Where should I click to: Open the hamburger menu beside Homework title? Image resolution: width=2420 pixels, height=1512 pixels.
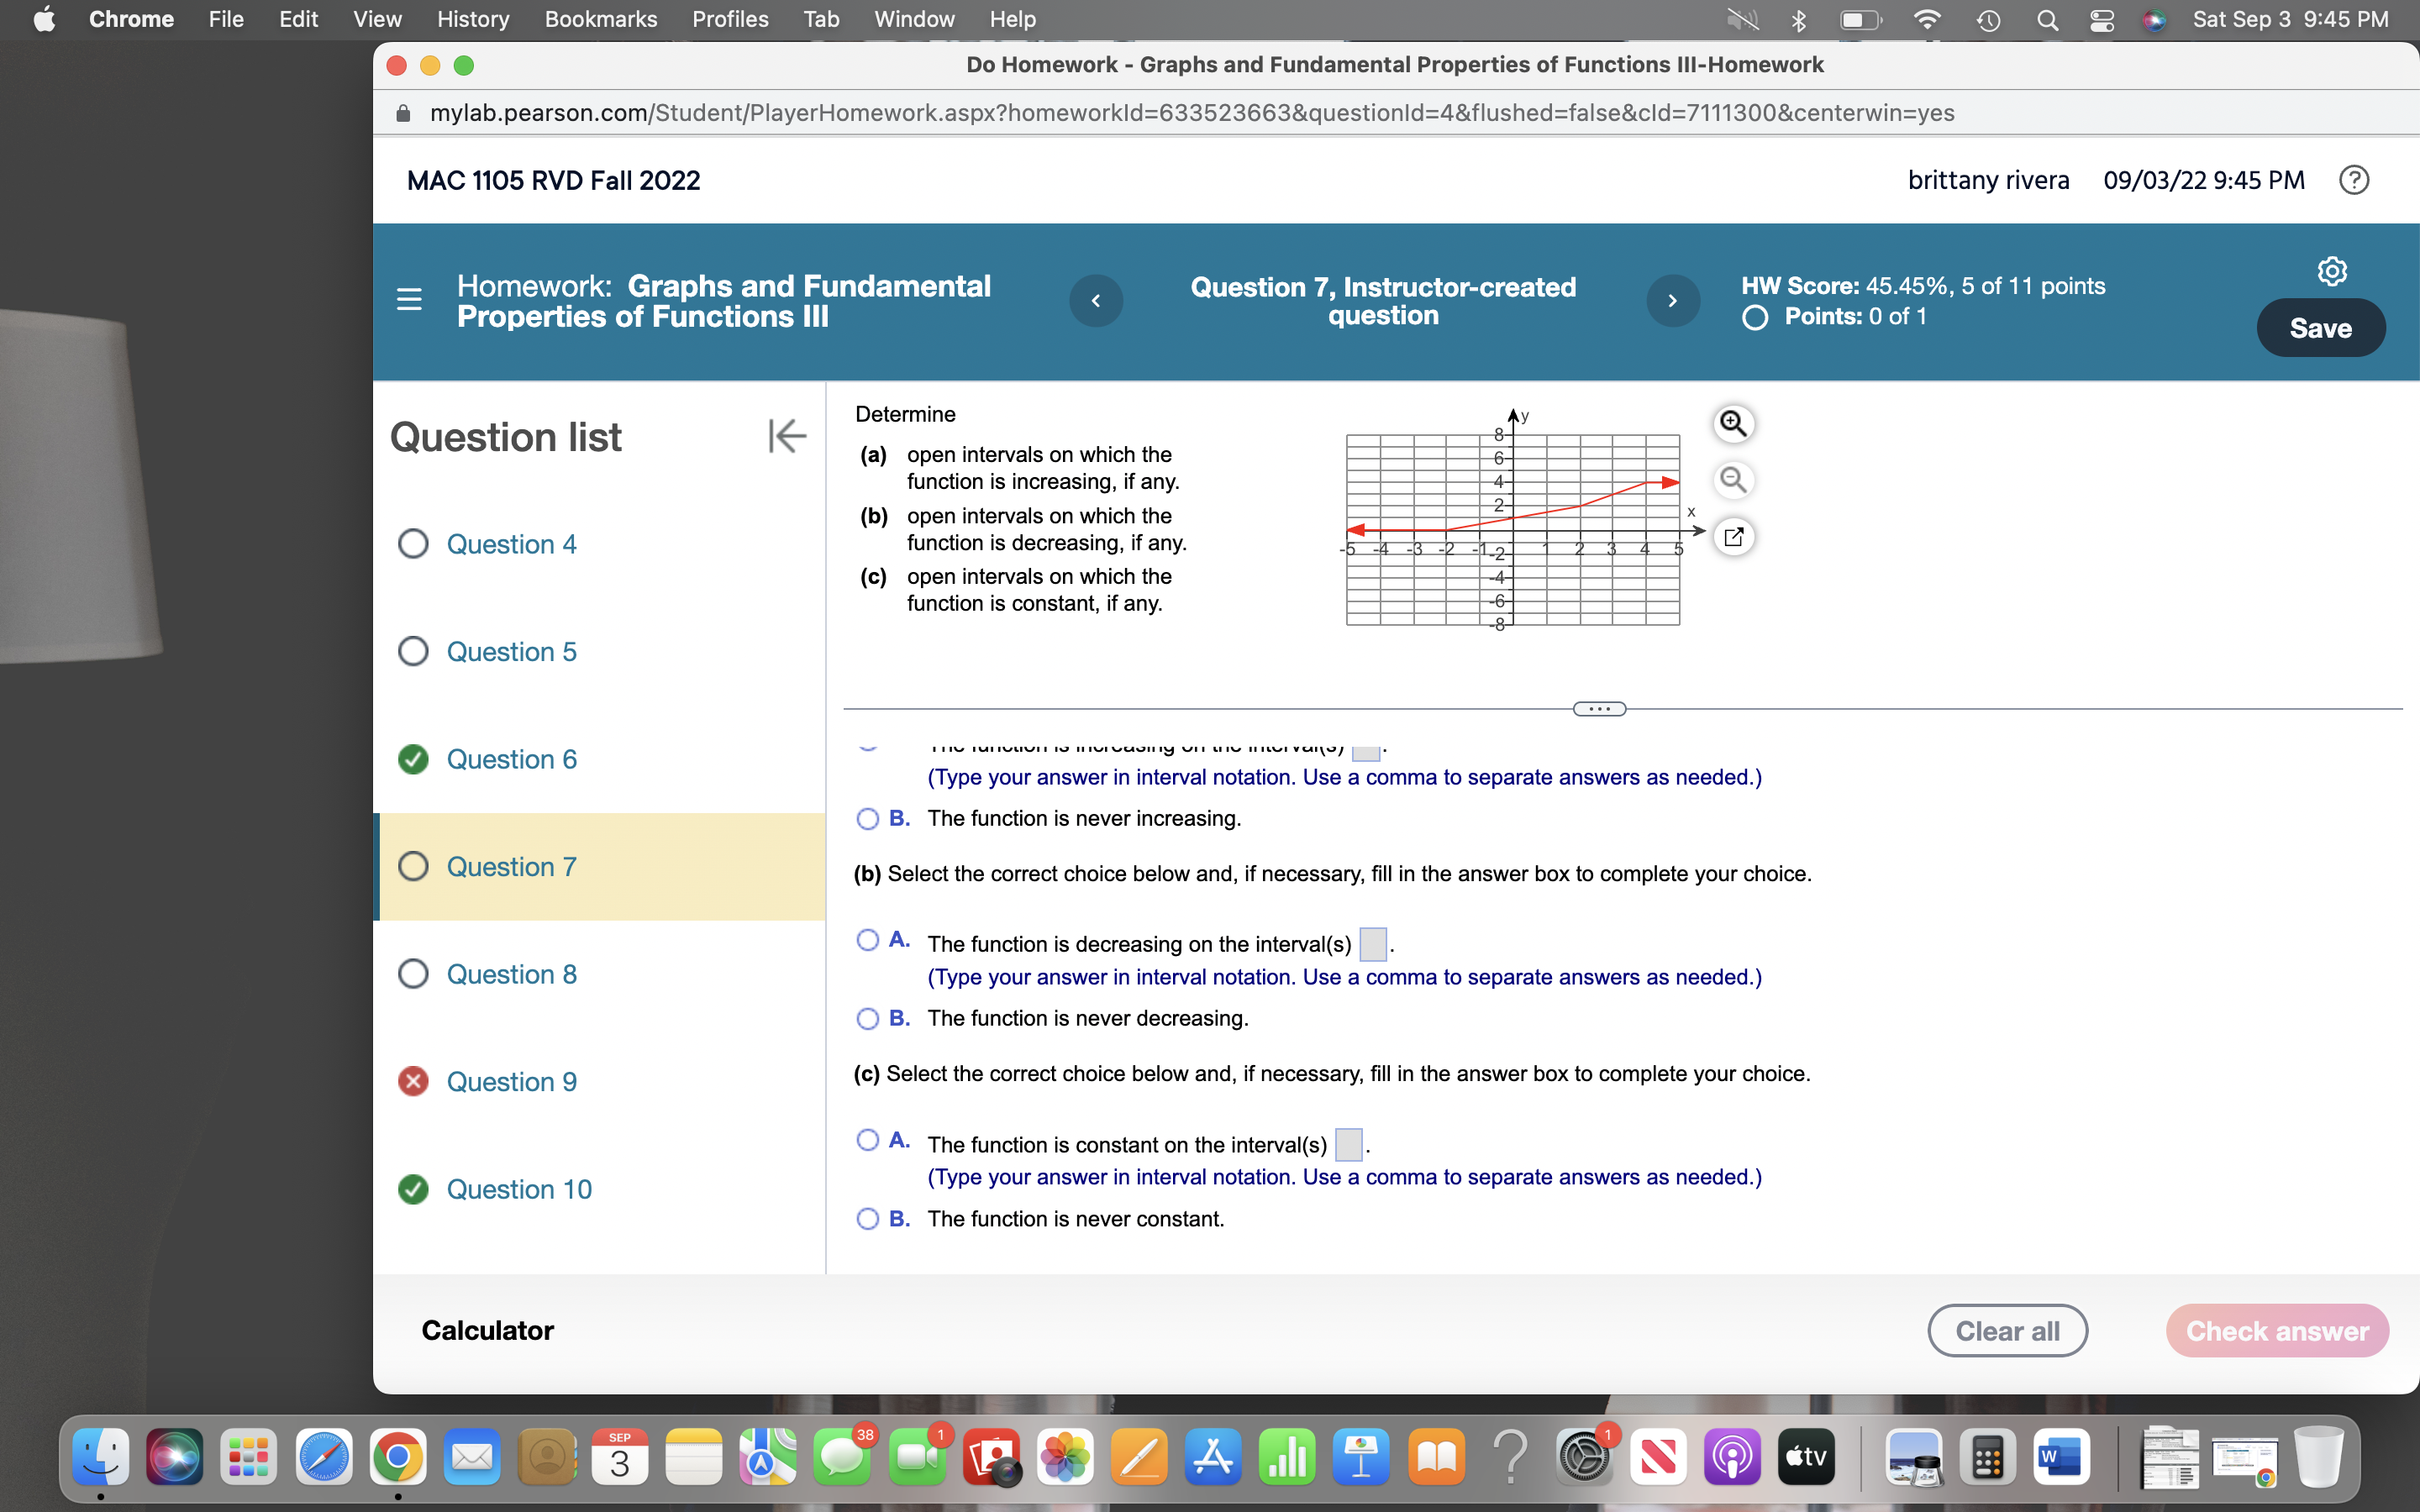pyautogui.click(x=409, y=300)
